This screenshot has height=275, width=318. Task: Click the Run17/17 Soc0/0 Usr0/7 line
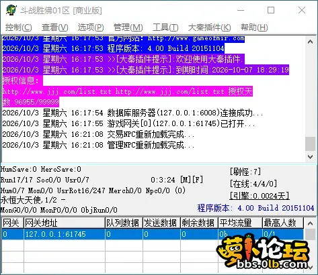pyautogui.click(x=45, y=180)
